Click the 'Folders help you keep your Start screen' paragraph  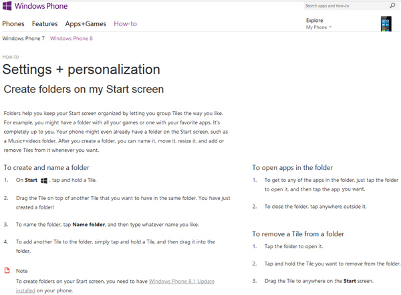click(x=116, y=132)
